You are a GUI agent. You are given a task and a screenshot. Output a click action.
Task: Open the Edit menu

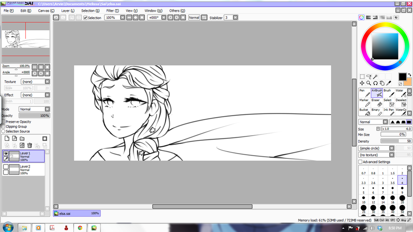click(25, 10)
